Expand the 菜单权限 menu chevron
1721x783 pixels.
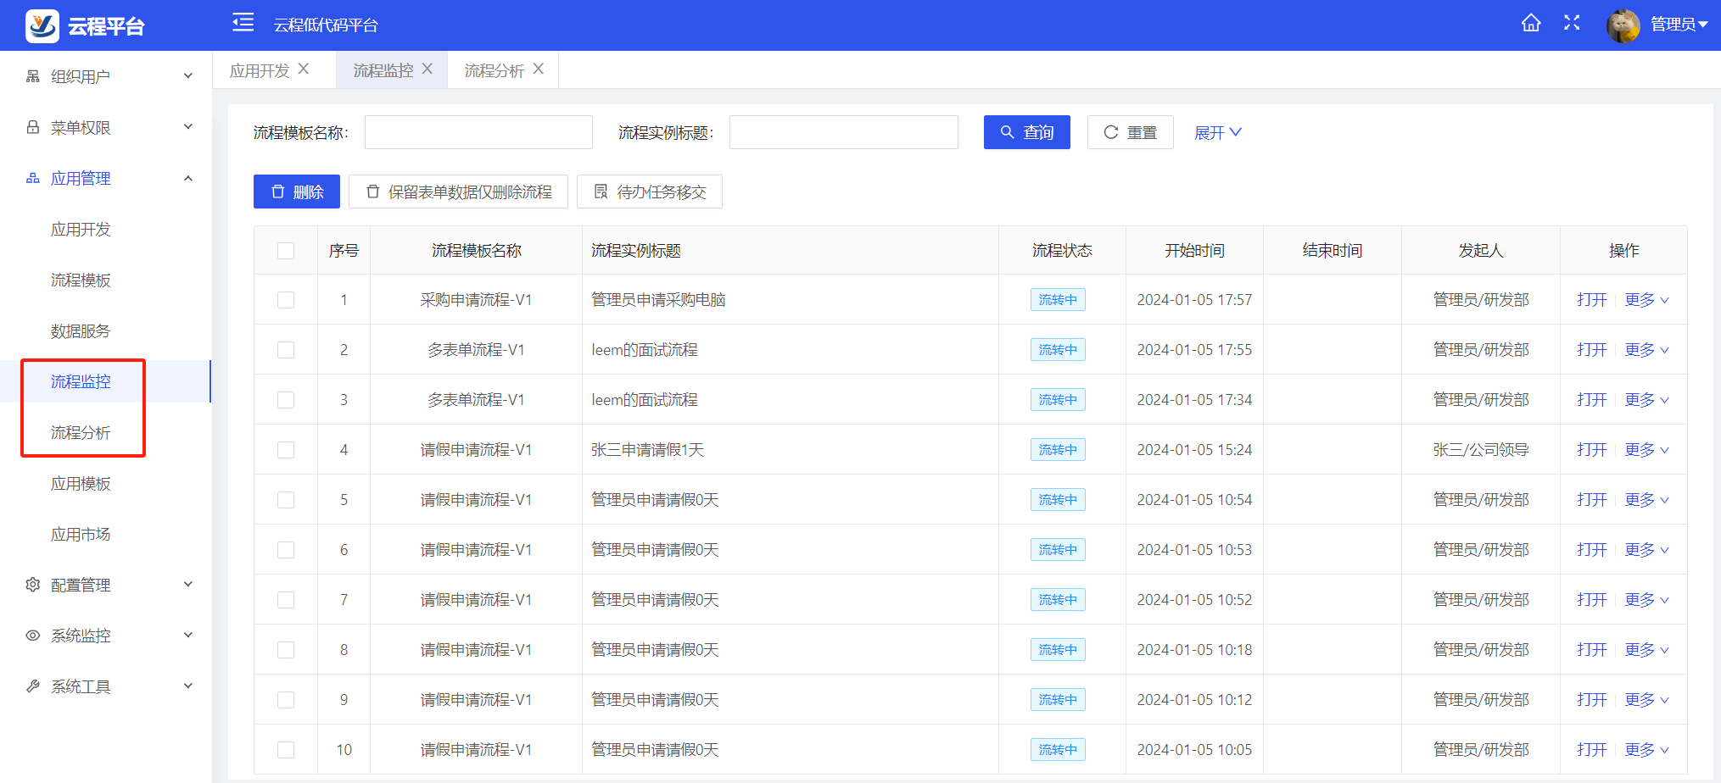(x=188, y=127)
